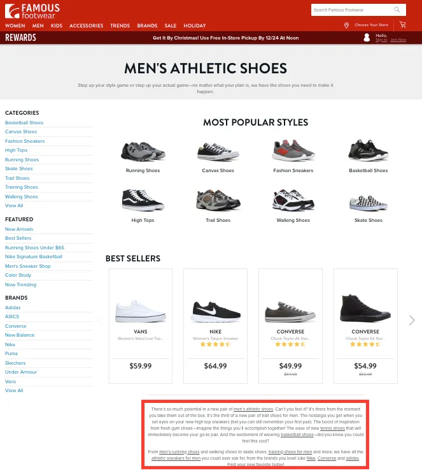Click High Tops popular style thumbnail

click(x=143, y=200)
